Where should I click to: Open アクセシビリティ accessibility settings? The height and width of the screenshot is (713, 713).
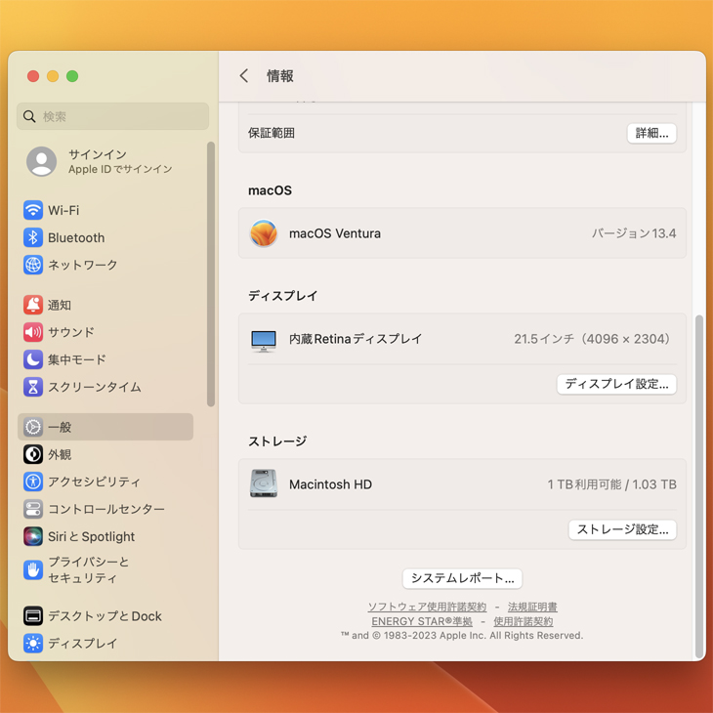tap(94, 482)
